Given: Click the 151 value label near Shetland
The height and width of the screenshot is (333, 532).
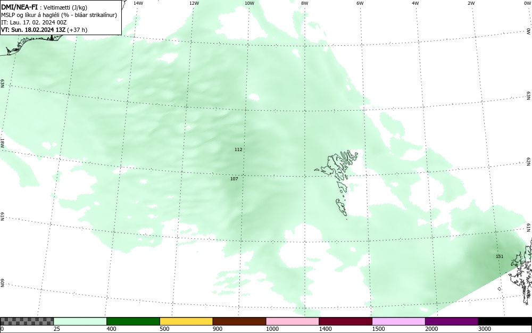Looking at the screenshot, I should click(500, 256).
